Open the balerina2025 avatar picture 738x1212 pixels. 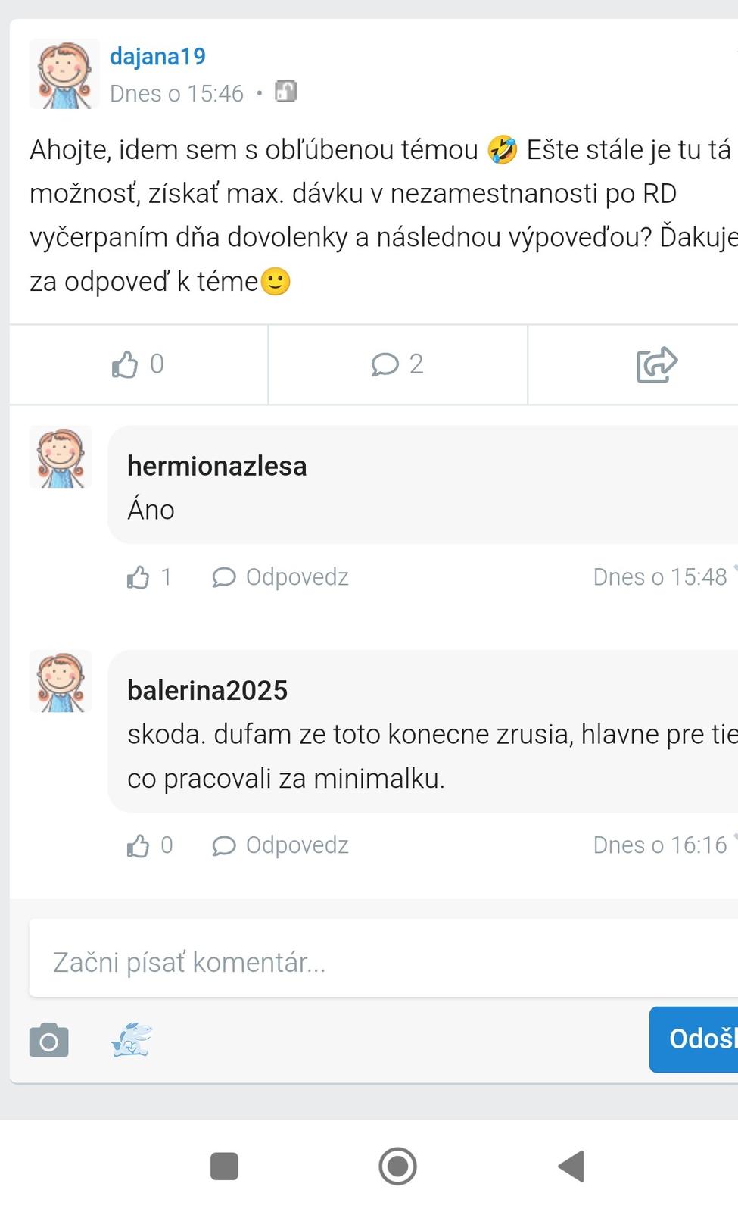[61, 681]
